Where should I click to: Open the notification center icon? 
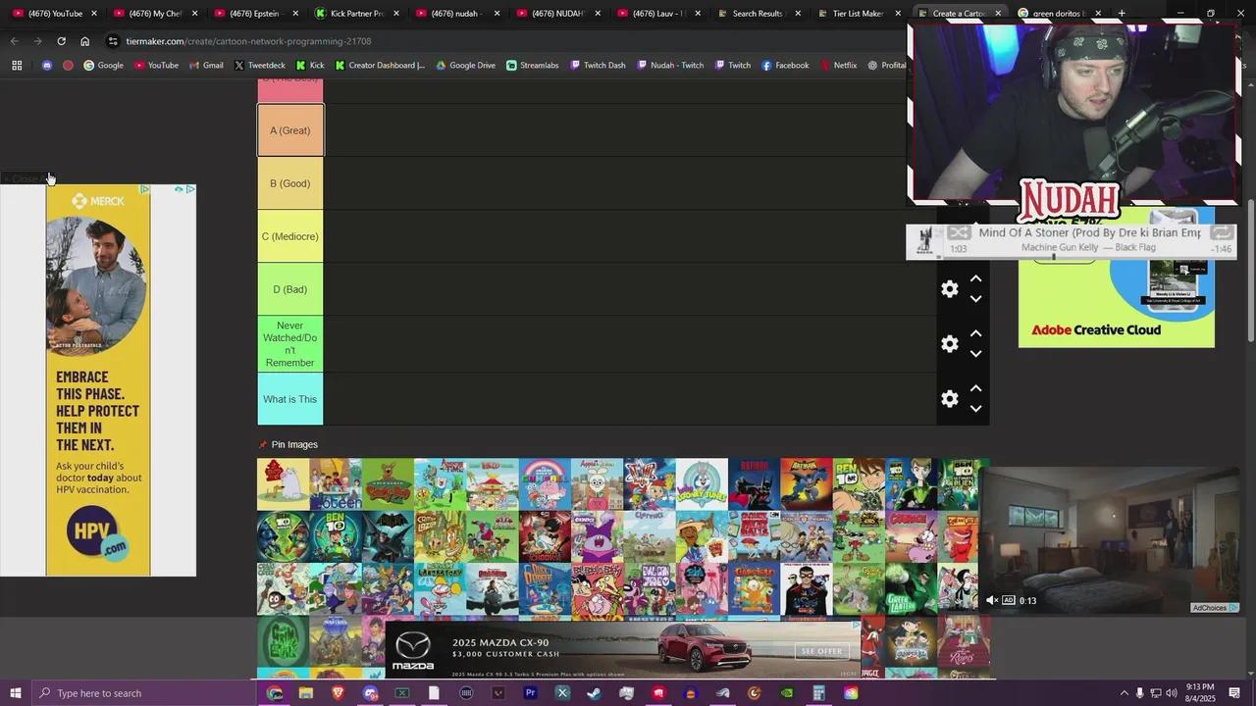point(1234,693)
